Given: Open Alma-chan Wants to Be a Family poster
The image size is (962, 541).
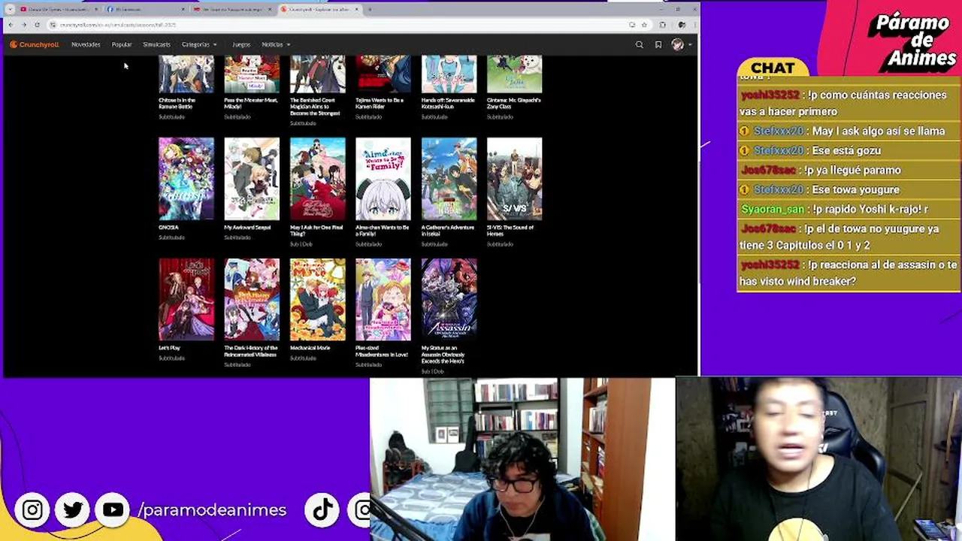Looking at the screenshot, I should click(x=383, y=179).
